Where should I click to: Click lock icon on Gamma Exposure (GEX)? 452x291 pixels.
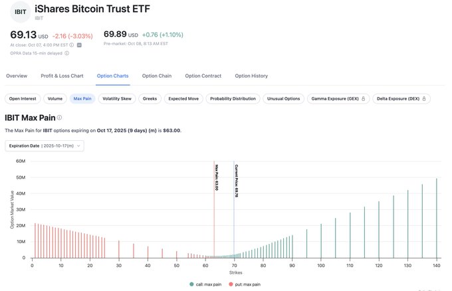pos(363,98)
